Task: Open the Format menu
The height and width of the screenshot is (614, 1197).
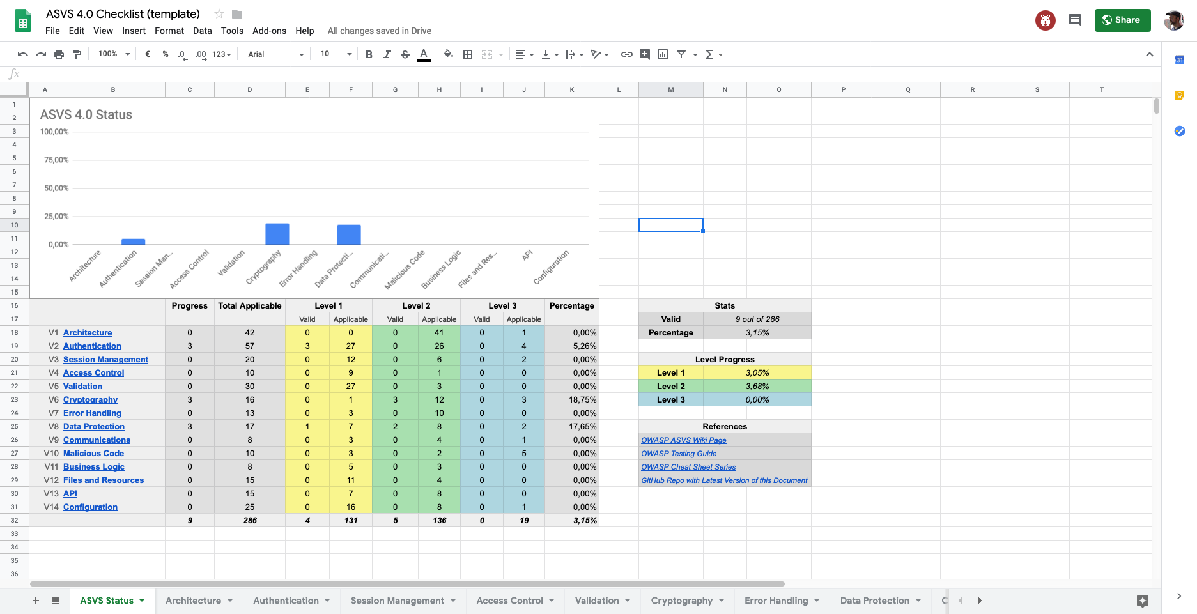Action: click(169, 31)
